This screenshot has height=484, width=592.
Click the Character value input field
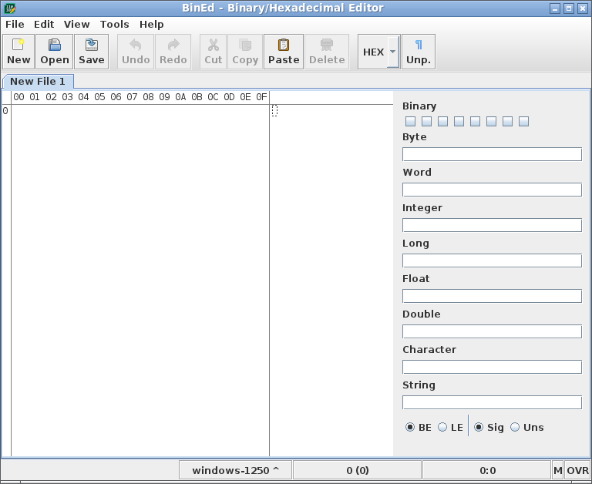[x=492, y=367]
